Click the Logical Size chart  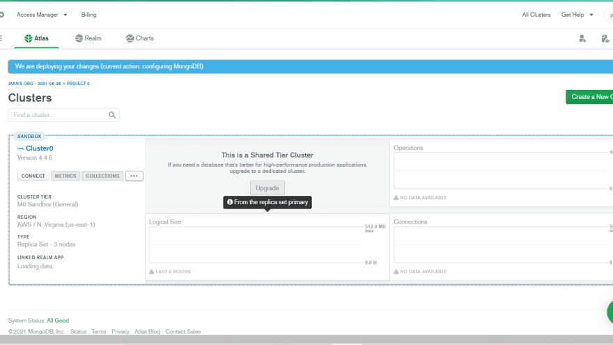pyautogui.click(x=267, y=247)
